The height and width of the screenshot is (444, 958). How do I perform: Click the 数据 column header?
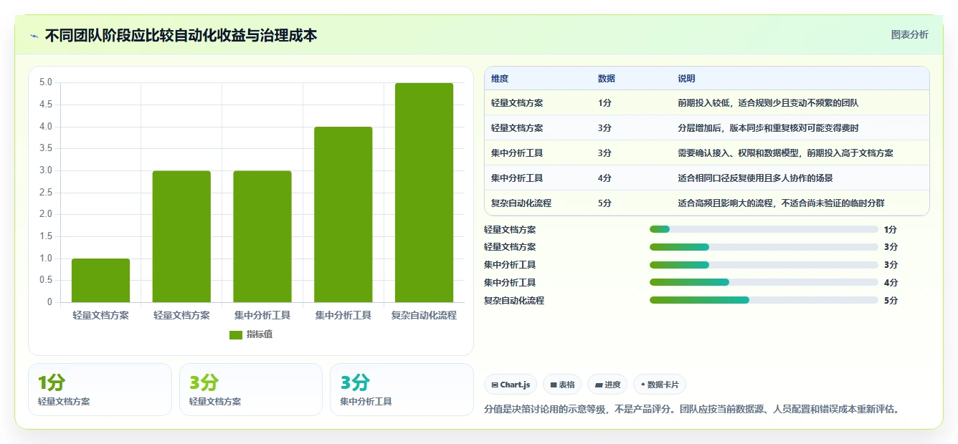pyautogui.click(x=607, y=79)
